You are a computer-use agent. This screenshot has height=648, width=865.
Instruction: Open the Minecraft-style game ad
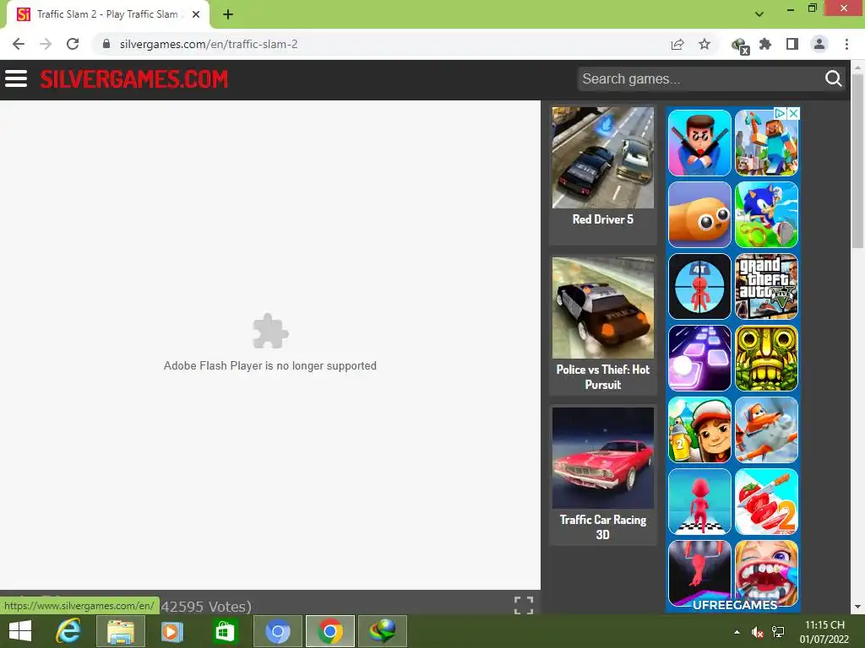(x=766, y=143)
